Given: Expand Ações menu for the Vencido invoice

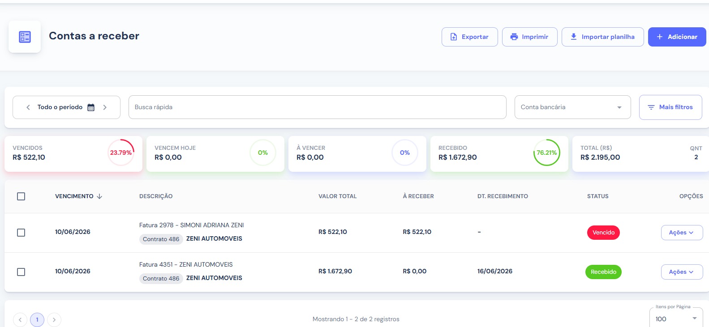Looking at the screenshot, I should click(x=682, y=233).
